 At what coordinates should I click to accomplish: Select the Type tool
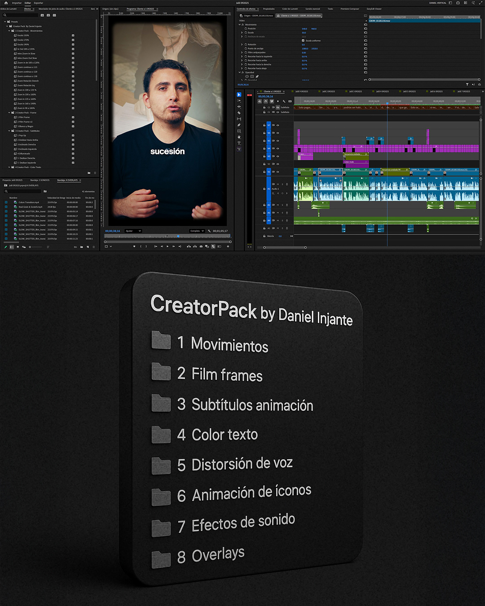pos(239,143)
